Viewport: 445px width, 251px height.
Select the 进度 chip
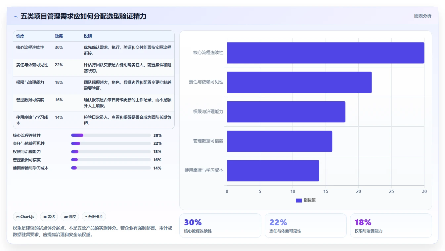coord(70,217)
